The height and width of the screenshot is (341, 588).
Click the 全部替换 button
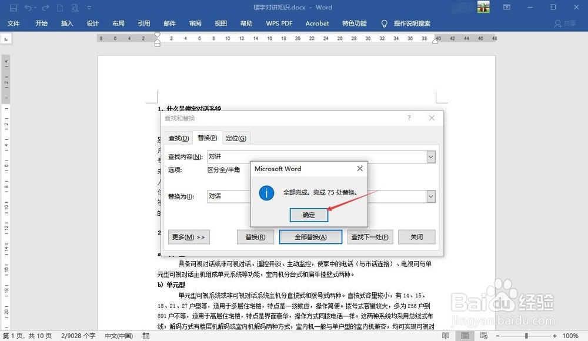[x=311, y=236]
